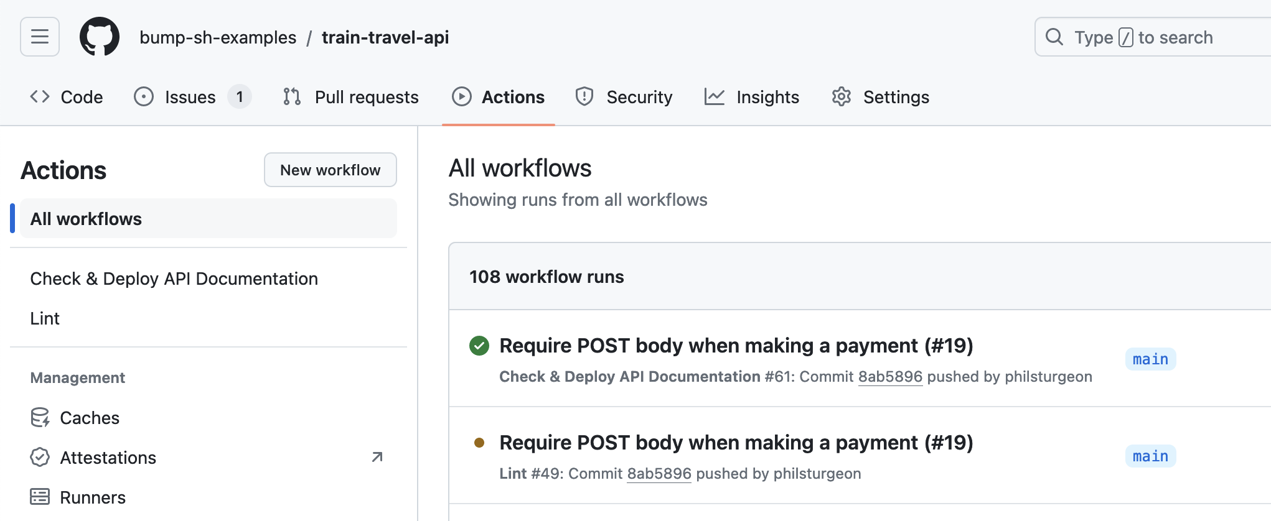The width and height of the screenshot is (1271, 521).
Task: View the Insights tab
Action: (x=752, y=97)
